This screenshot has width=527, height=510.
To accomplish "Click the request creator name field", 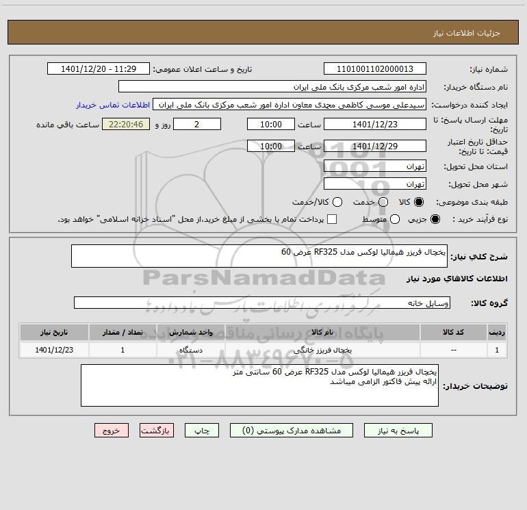I will [x=290, y=105].
